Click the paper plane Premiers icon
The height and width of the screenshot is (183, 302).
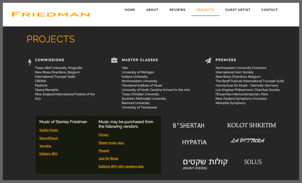pos(208,61)
